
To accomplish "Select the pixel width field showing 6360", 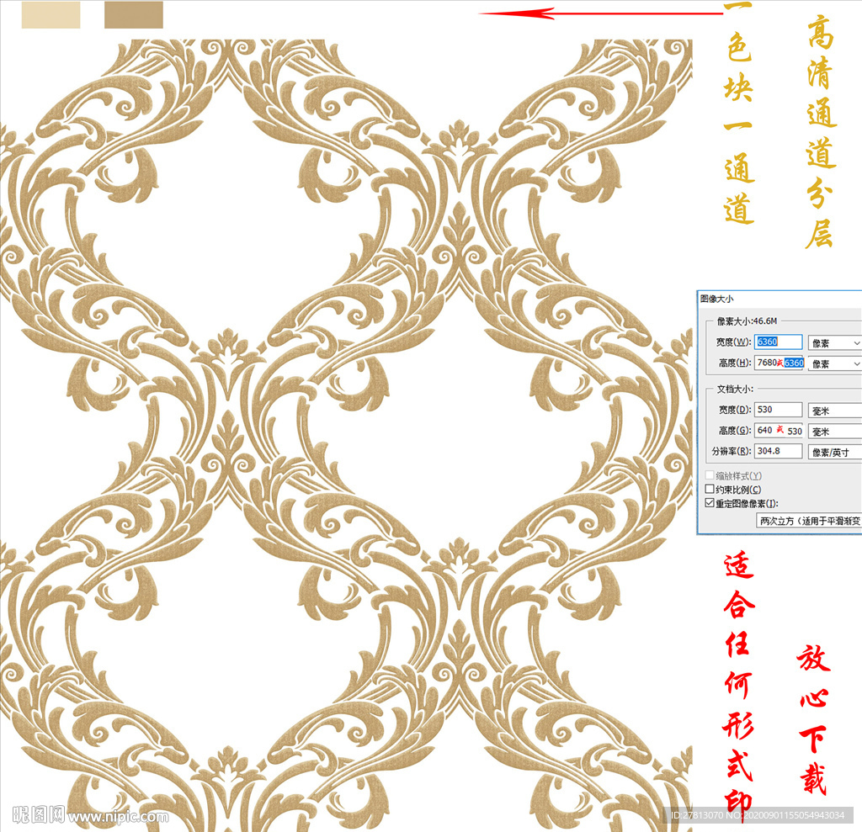I will (778, 342).
